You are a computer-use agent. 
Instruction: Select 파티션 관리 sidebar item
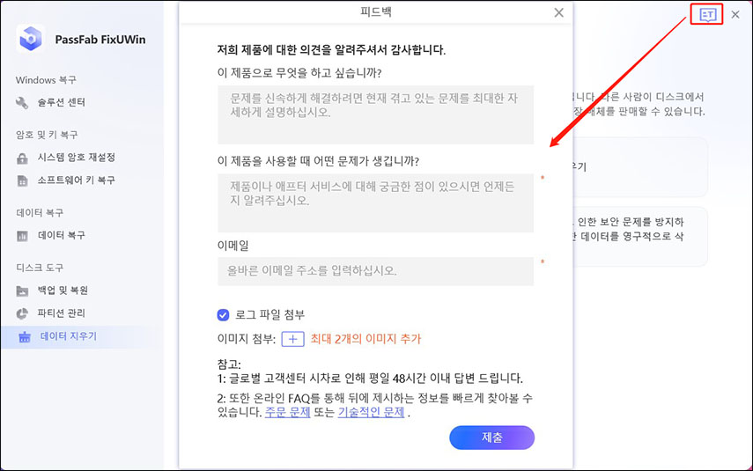coord(62,313)
